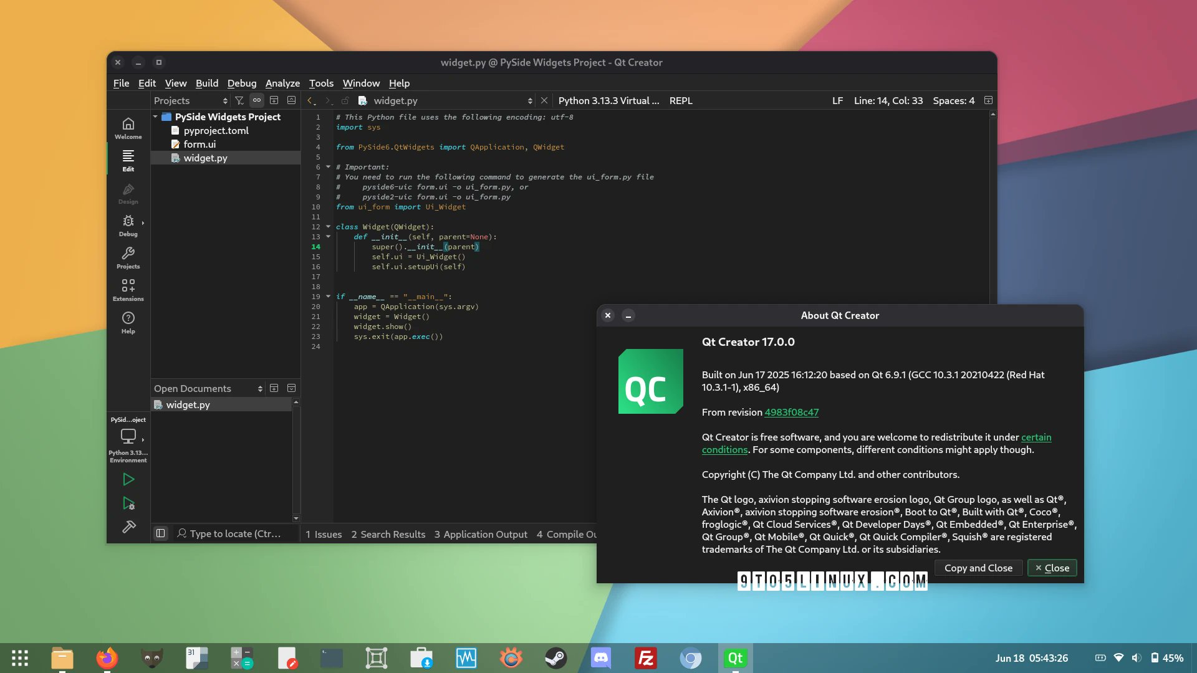The width and height of the screenshot is (1197, 673).
Task: Open the project tree filter icon
Action: (x=239, y=100)
